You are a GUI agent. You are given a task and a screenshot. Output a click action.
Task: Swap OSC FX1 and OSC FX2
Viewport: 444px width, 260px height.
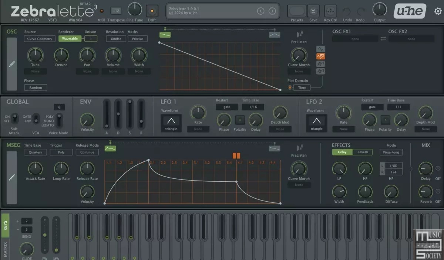(383, 39)
